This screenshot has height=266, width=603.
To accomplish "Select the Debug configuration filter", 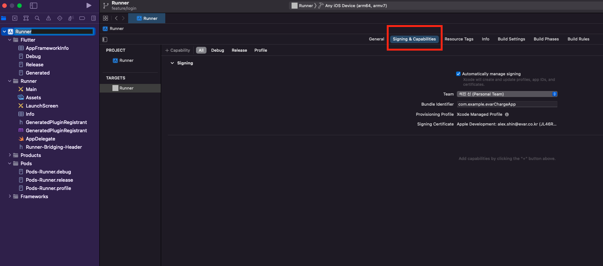I will pos(217,50).
